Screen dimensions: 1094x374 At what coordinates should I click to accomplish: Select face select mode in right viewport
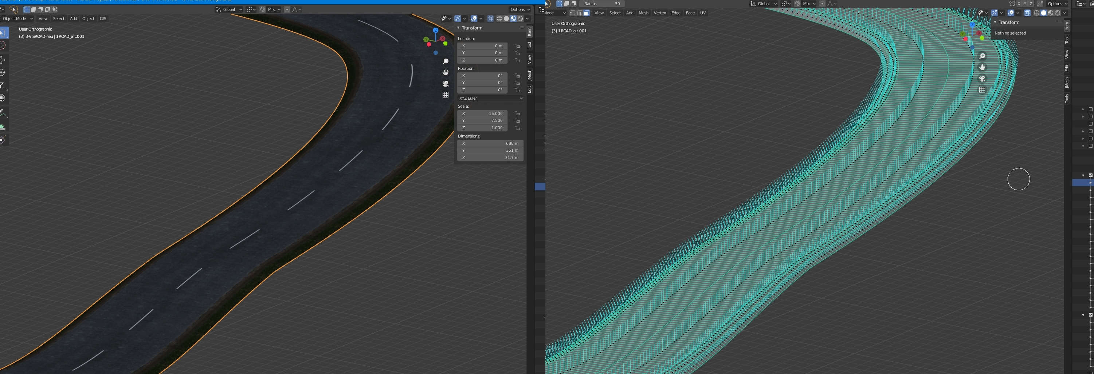click(x=586, y=13)
